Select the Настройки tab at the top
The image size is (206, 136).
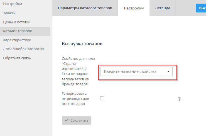pyautogui.click(x=134, y=8)
